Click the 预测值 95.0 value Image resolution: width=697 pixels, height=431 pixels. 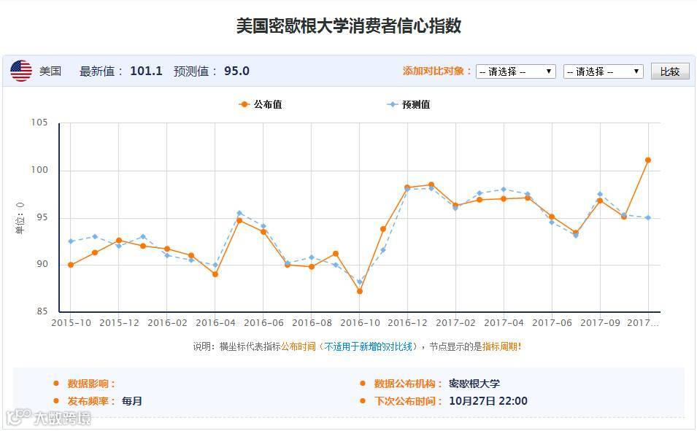coord(236,71)
